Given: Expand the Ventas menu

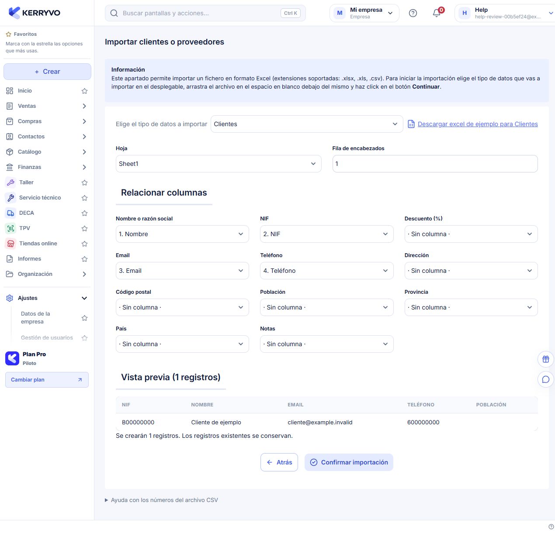Looking at the screenshot, I should 47,106.
